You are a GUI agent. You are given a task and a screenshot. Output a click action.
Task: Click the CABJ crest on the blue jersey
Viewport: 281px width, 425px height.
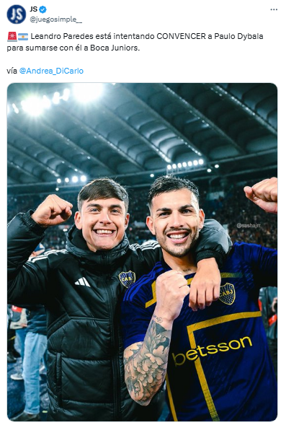click(x=227, y=294)
